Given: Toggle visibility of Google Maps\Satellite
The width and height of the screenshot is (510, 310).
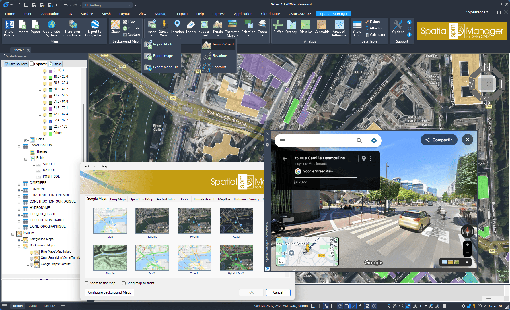Looking at the screenshot, I should point(32,265).
